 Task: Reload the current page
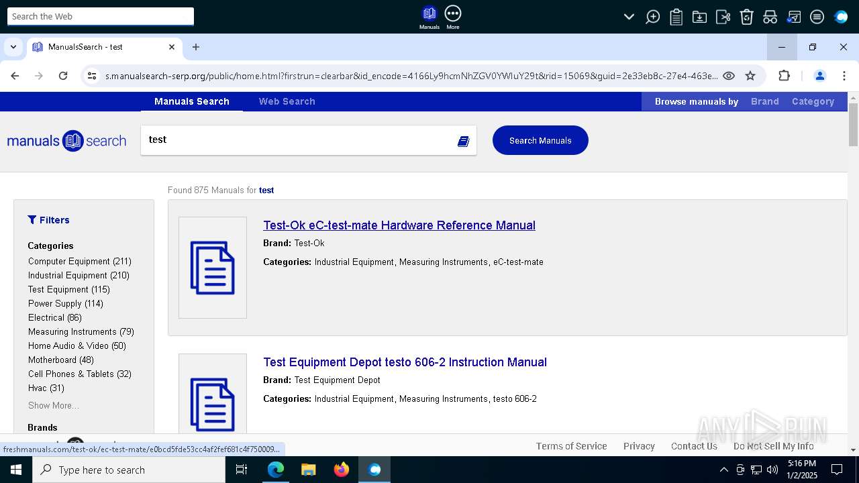click(63, 76)
